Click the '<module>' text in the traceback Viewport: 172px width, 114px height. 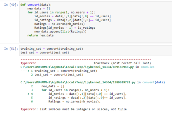point(148,67)
